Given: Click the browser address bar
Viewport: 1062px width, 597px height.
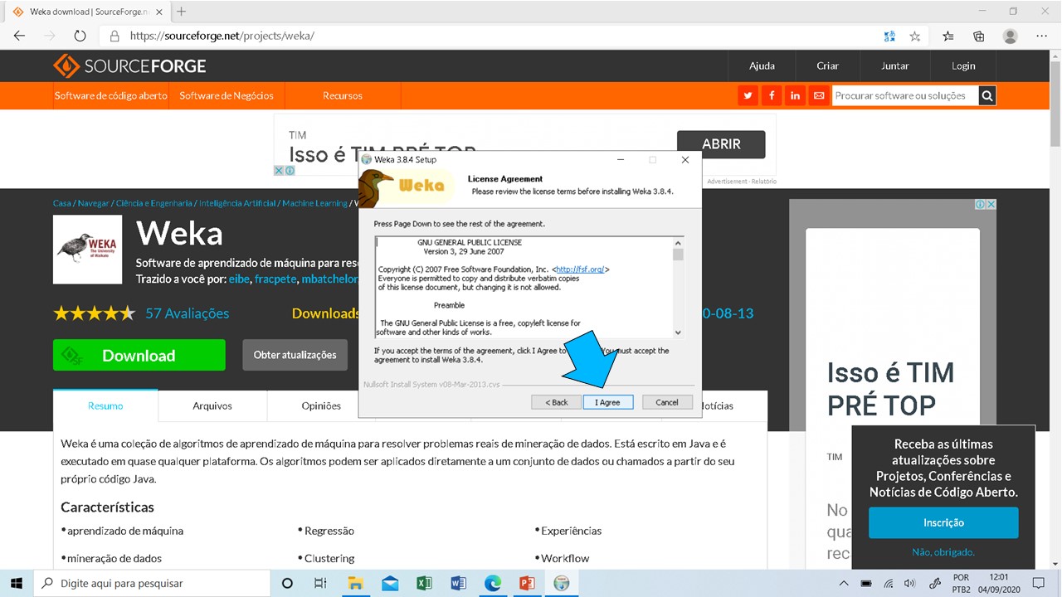Looking at the screenshot, I should (x=490, y=36).
